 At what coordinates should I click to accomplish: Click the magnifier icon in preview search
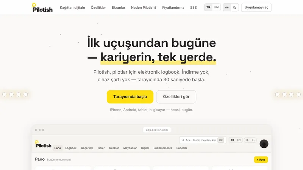click(183, 140)
